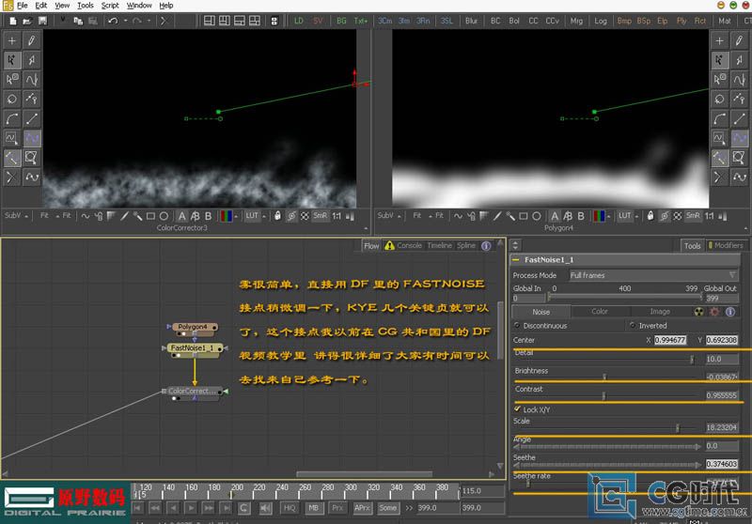The image size is (752, 524).
Task: Click the New composition icon in toolbar
Action: point(13,21)
